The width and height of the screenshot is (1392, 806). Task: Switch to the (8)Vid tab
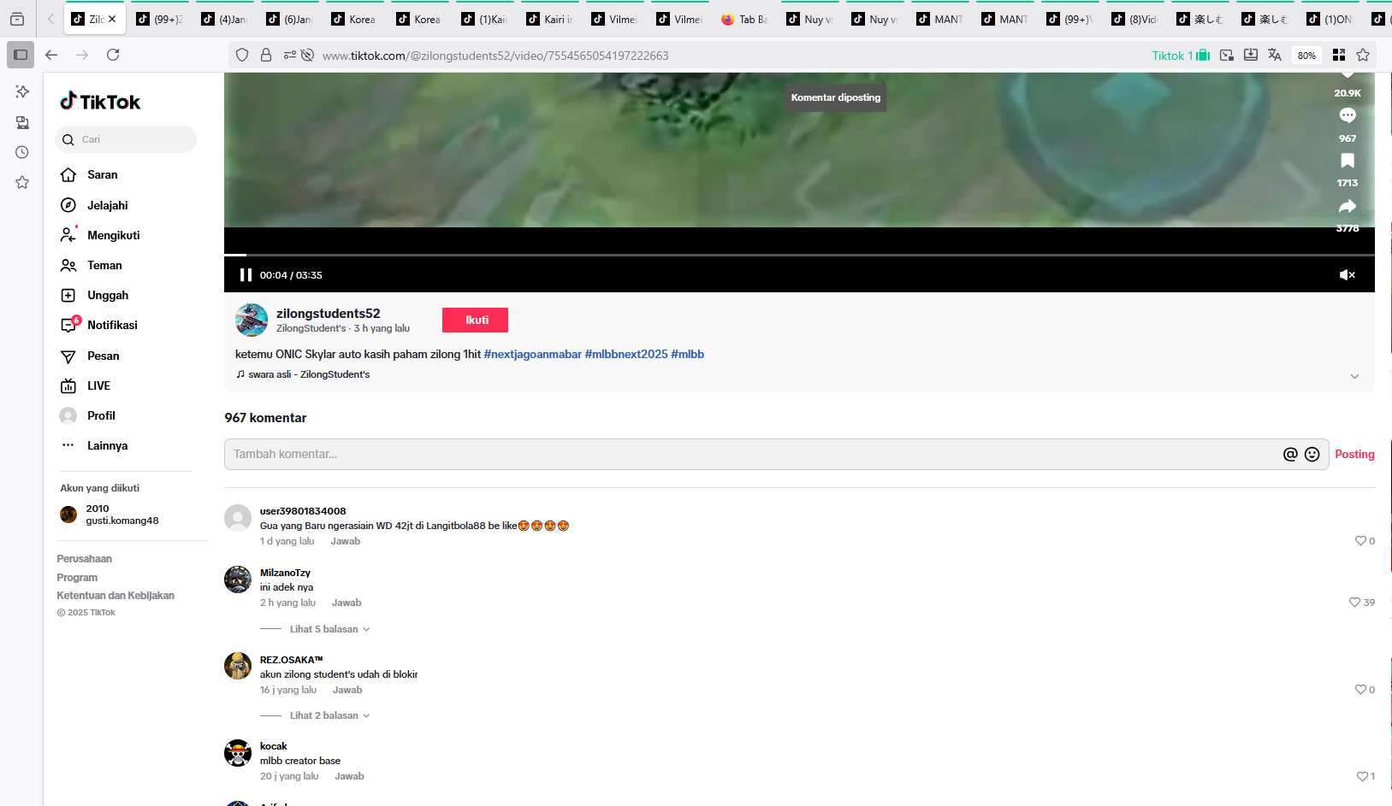tap(1134, 19)
